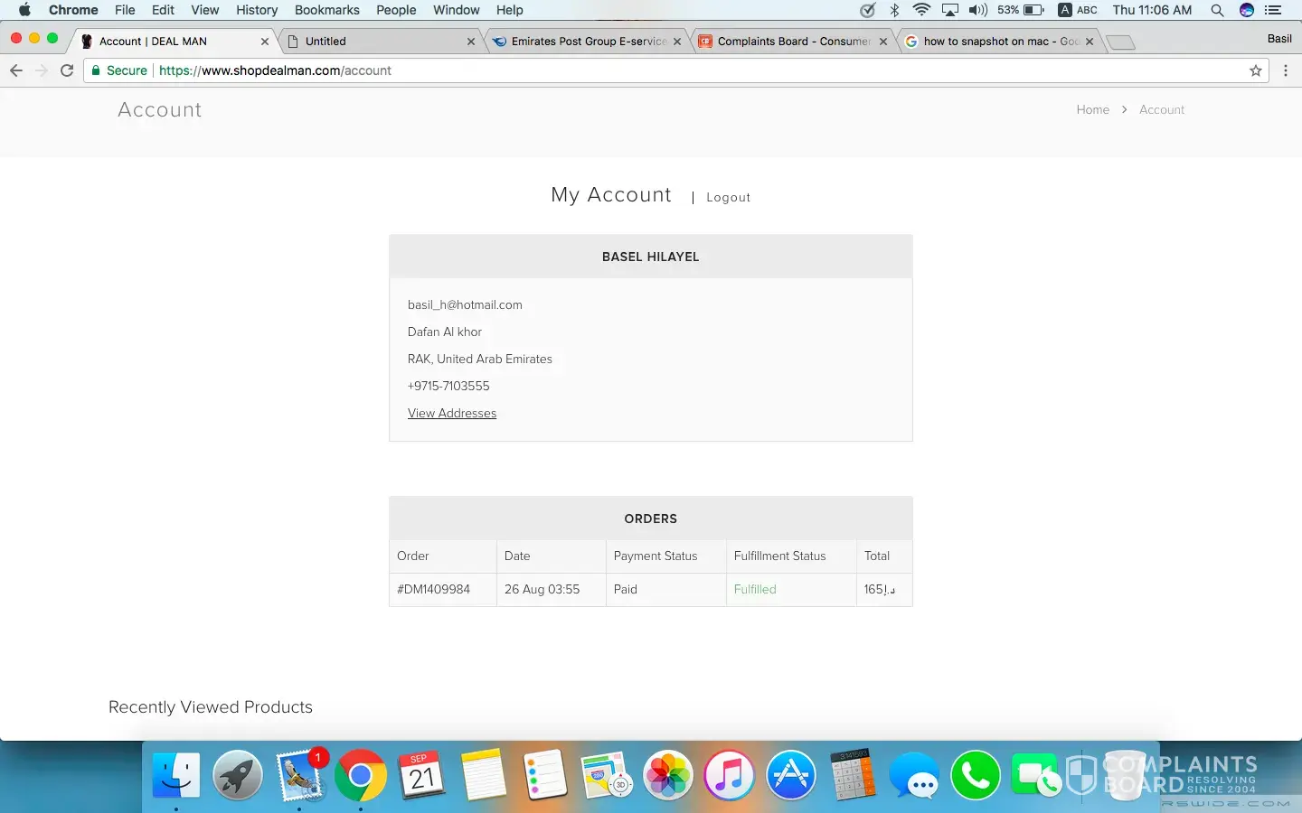This screenshot has height=813, width=1302.
Task: Open the Wi-Fi status menu
Action: click(921, 10)
